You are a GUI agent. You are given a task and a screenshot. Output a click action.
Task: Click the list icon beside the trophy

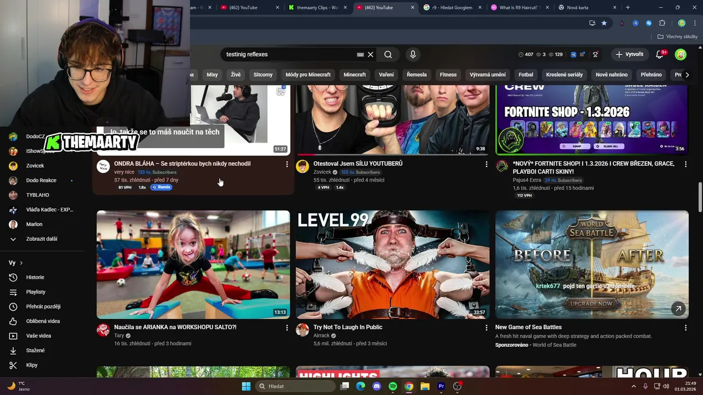pos(583,54)
